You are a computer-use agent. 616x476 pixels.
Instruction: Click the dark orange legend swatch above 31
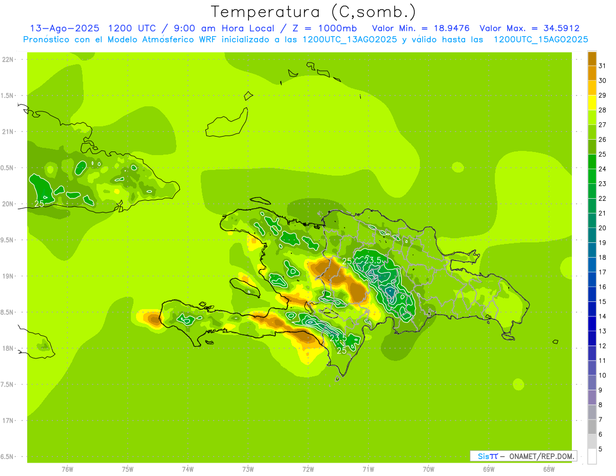point(592,59)
